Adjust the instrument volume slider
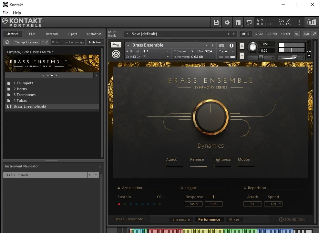This screenshot has height=233, width=319. (291, 58)
